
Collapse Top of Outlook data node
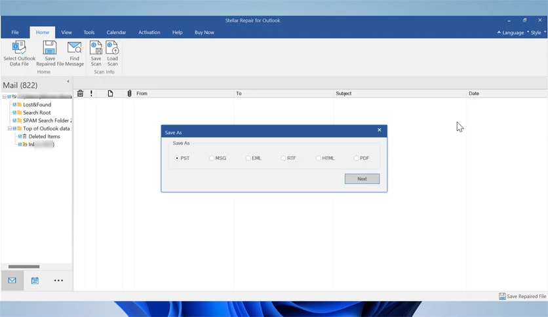10,128
